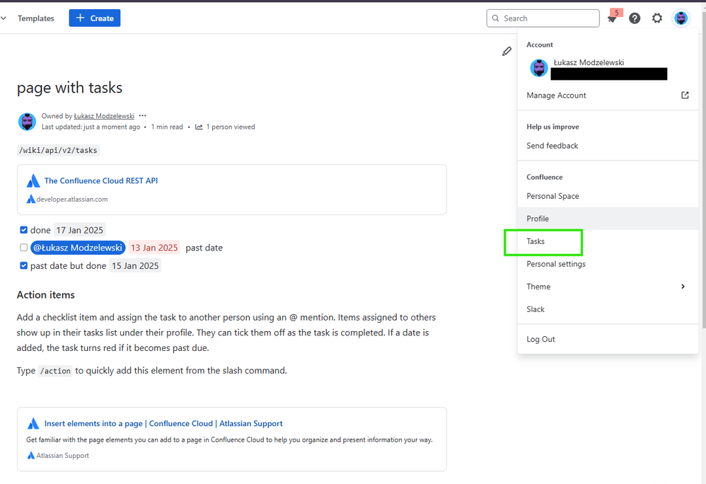The image size is (706, 484).
Task: Click the external link icon beside Manage Account
Action: pyautogui.click(x=685, y=95)
